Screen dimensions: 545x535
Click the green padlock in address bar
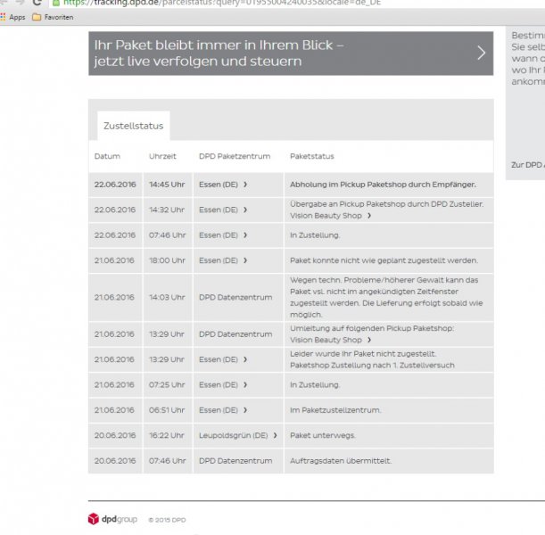point(55,3)
